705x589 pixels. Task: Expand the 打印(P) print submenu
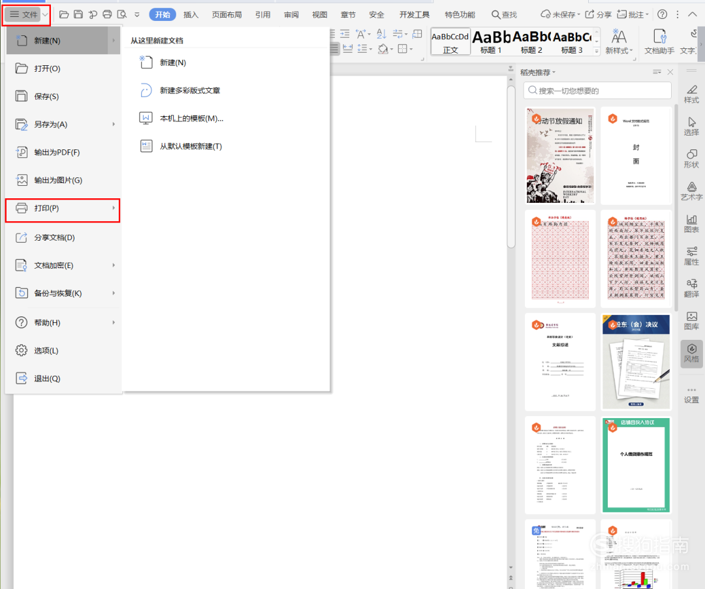(63, 208)
